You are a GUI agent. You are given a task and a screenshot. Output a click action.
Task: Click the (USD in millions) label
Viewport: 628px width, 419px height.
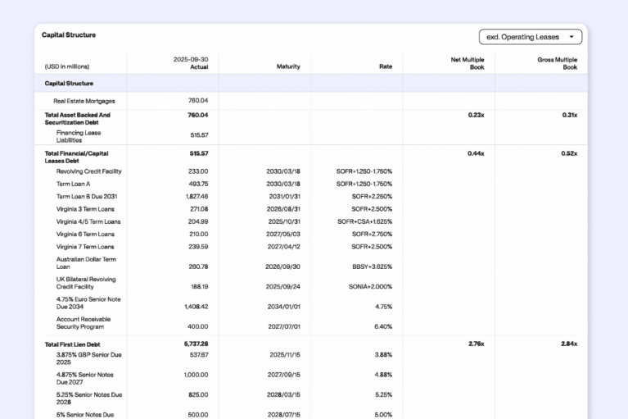[67, 66]
